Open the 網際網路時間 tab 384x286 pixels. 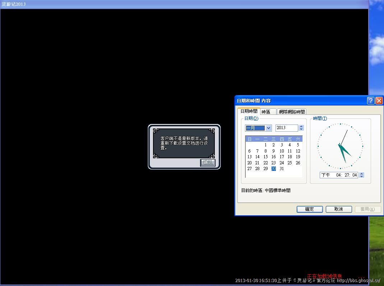tap(292, 112)
